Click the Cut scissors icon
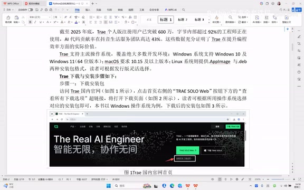The height and width of the screenshot is (190, 304). point(23,17)
